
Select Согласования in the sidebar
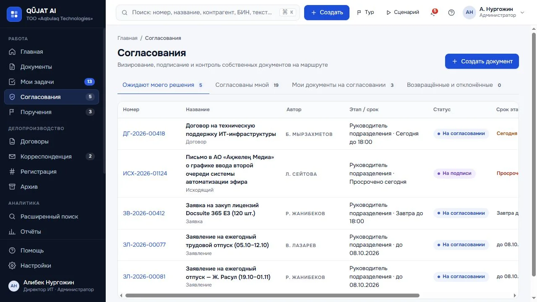[52, 97]
